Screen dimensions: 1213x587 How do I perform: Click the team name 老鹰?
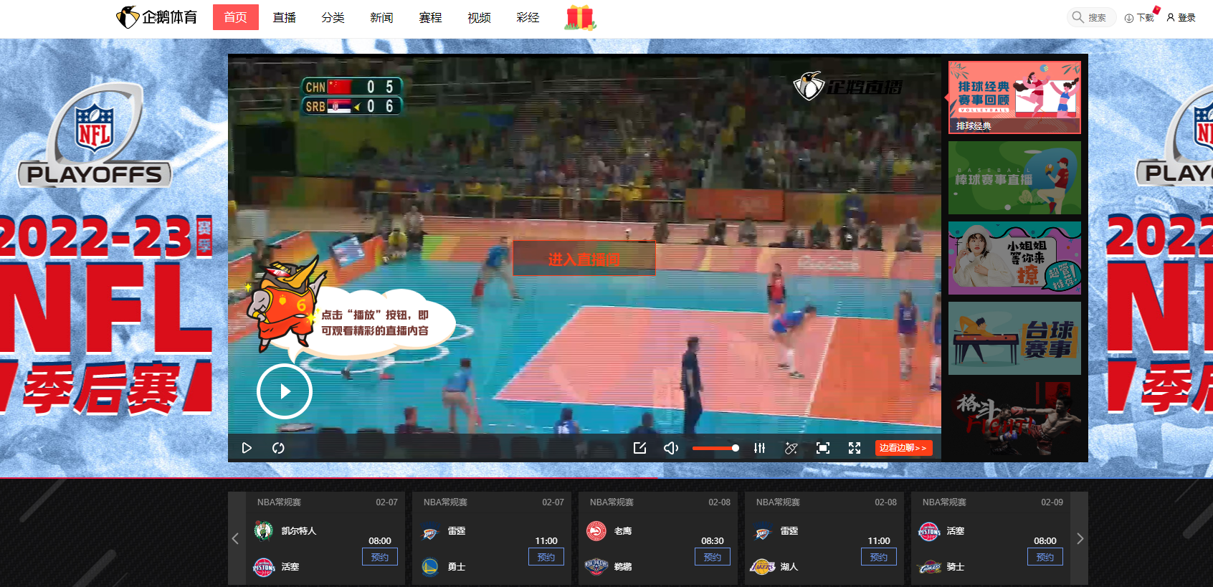pos(623,531)
